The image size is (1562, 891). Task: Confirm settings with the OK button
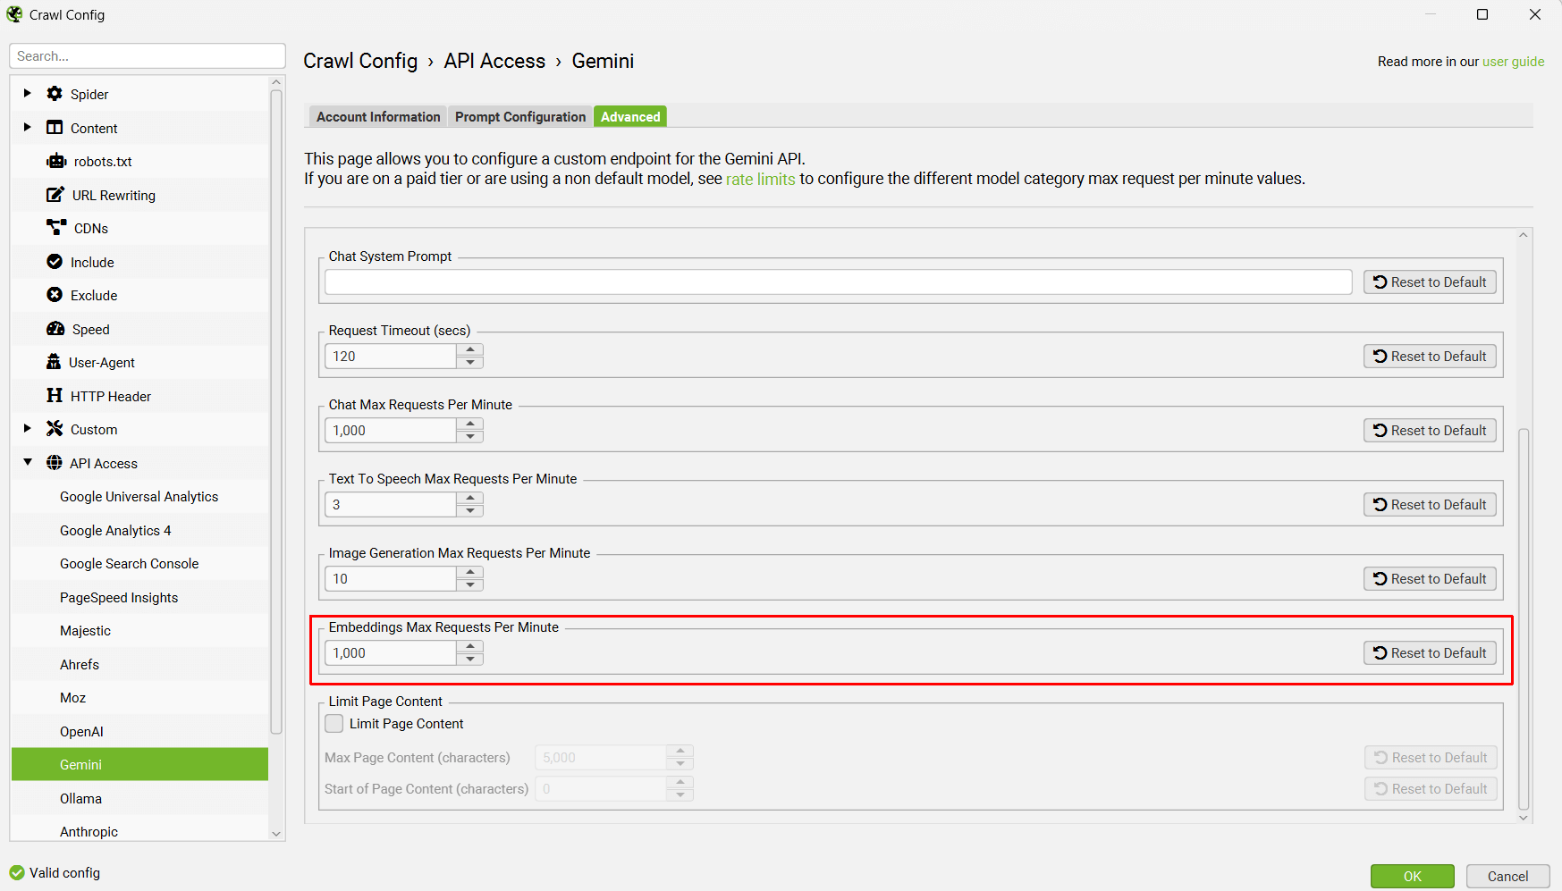pyautogui.click(x=1412, y=877)
